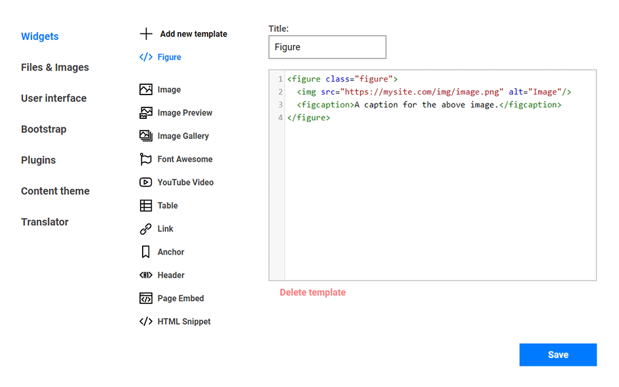Focus the Title input field
Screen dimensions: 619x387
(x=327, y=48)
